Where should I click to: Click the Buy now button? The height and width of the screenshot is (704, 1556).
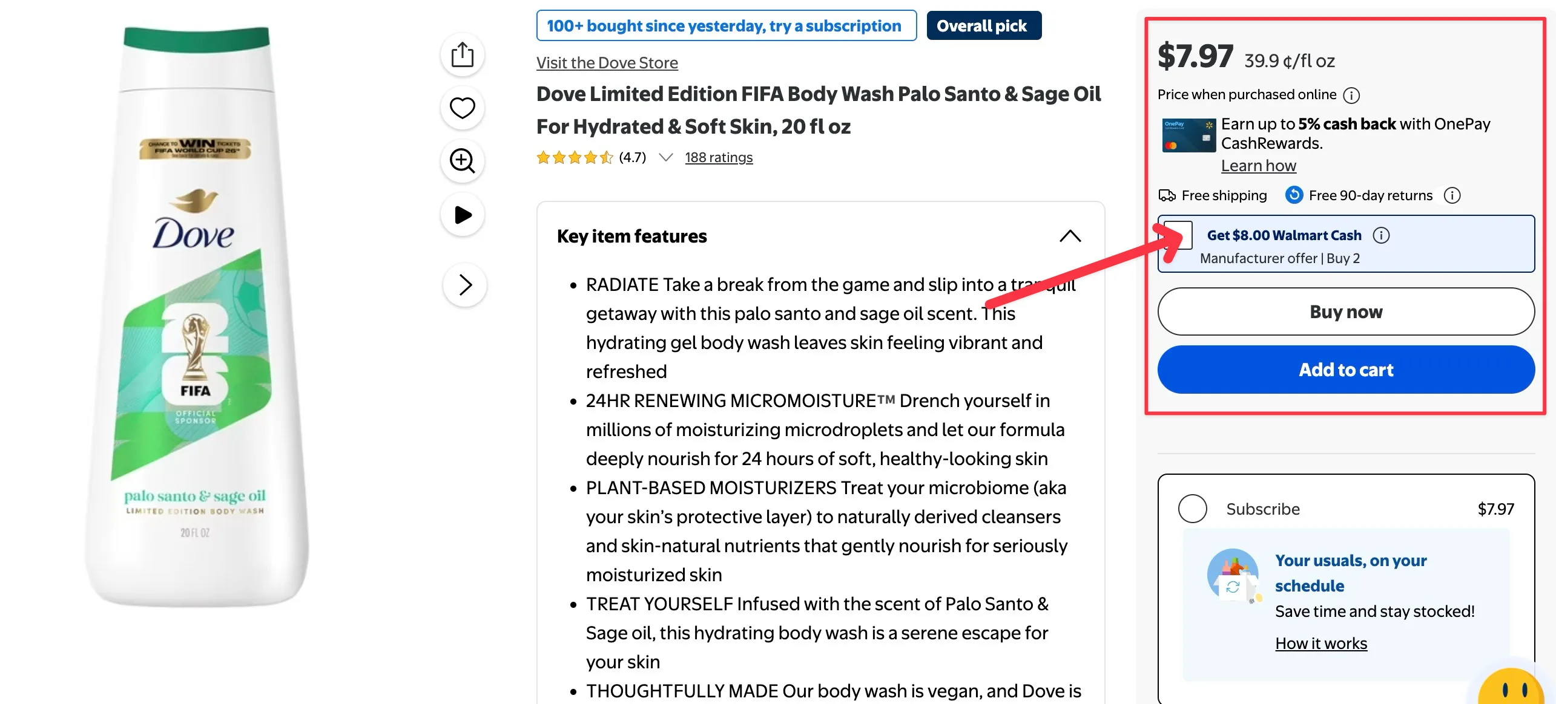[1346, 311]
